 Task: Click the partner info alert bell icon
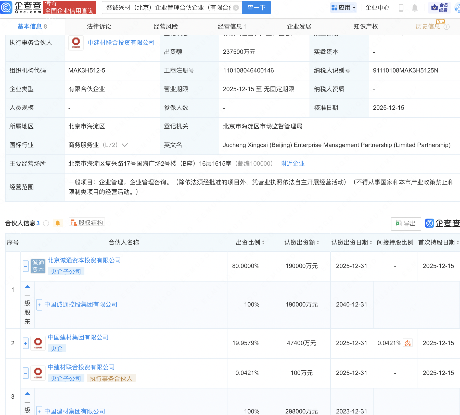click(58, 223)
